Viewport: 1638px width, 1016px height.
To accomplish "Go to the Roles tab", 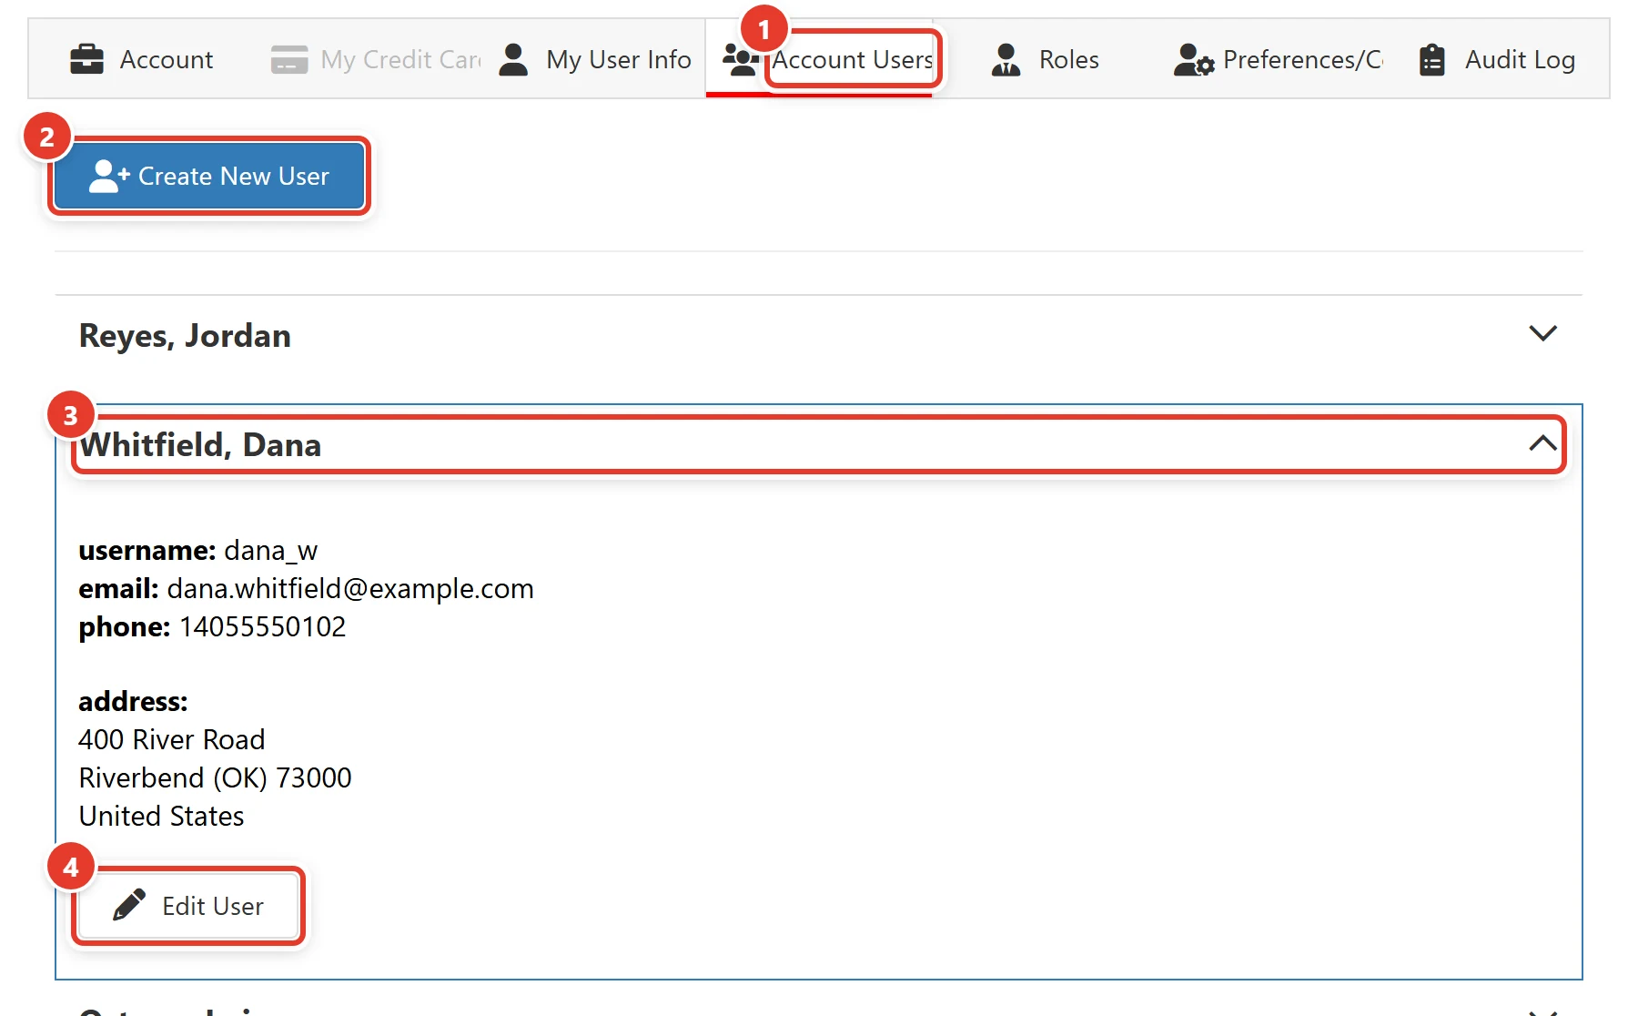I will 1045,59.
